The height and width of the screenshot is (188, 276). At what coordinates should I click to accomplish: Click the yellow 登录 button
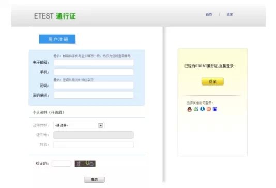(212, 81)
